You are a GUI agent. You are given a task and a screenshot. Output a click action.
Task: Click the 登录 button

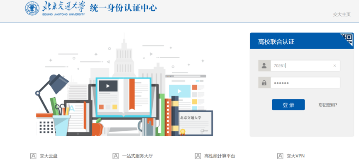coord(288,105)
